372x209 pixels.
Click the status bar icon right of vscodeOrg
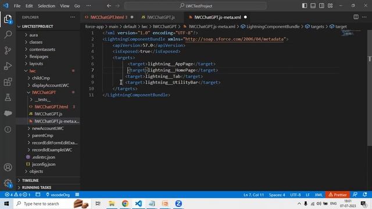pos(77,194)
